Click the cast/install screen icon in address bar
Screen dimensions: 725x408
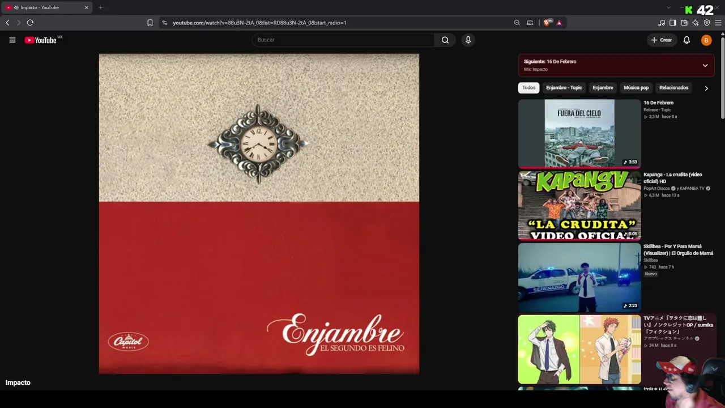click(530, 23)
